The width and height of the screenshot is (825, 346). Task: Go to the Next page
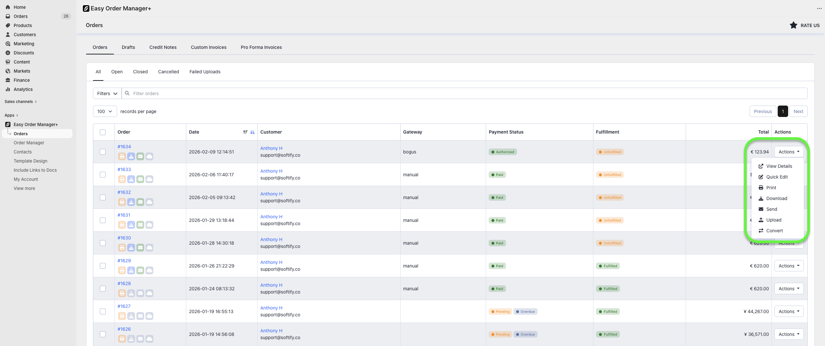tap(798, 111)
